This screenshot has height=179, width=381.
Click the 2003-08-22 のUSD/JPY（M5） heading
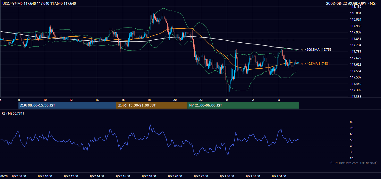click(352, 4)
